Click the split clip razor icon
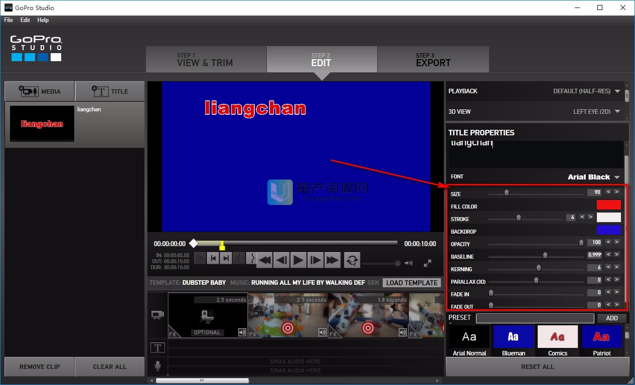The height and width of the screenshot is (385, 635). click(200, 258)
